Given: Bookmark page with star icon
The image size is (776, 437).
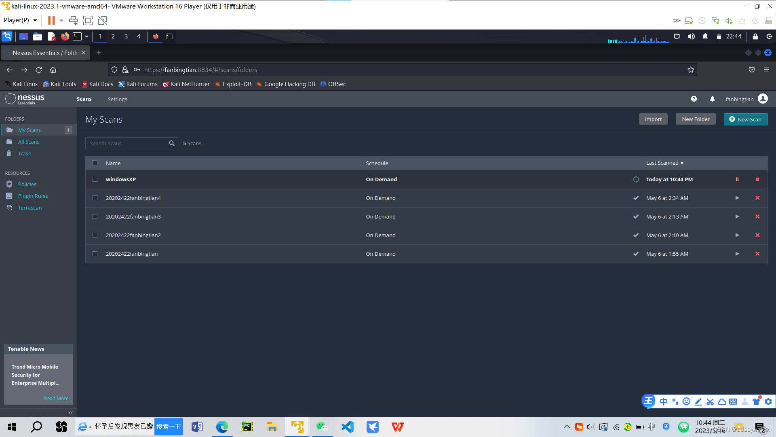Looking at the screenshot, I should point(690,70).
